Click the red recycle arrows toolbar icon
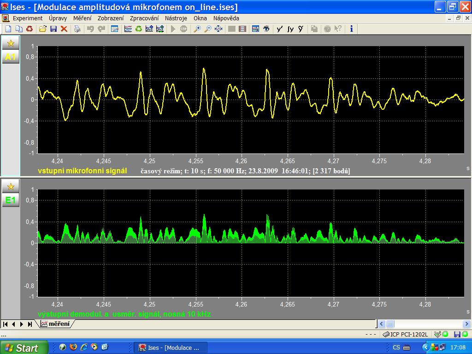This screenshot has width=472, height=354. (29, 29)
